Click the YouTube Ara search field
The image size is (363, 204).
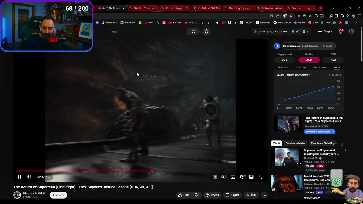pos(148,31)
